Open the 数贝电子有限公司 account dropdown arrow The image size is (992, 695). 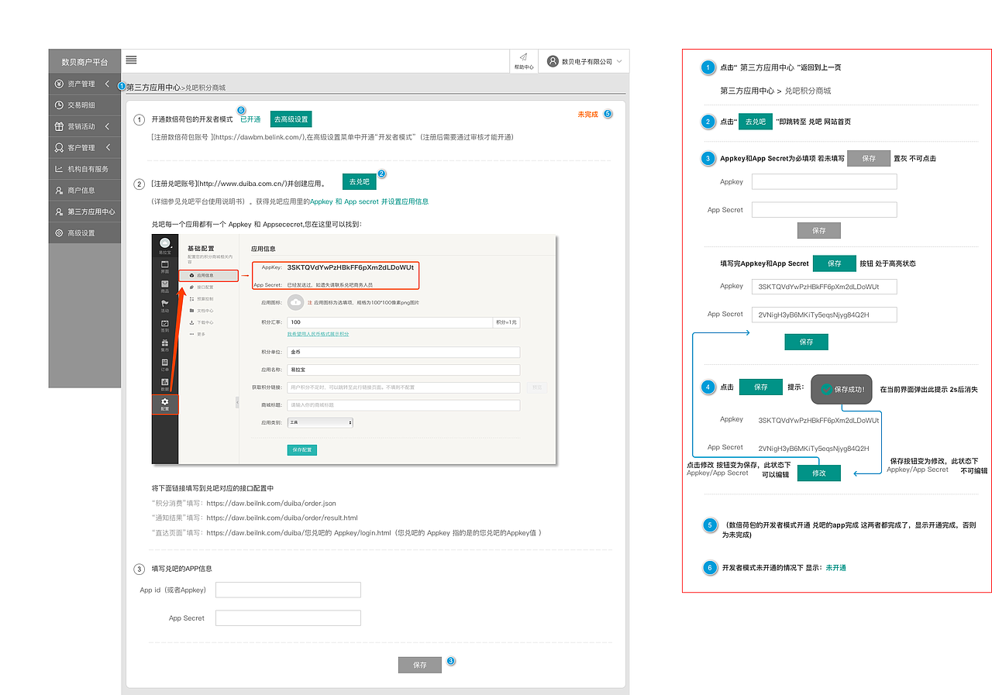click(x=619, y=61)
